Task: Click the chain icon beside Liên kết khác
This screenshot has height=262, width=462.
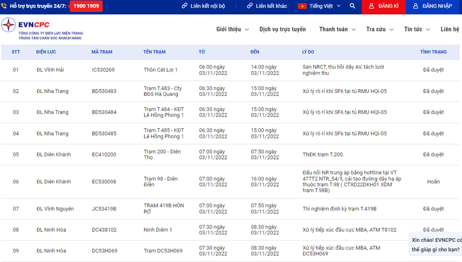Action: 249,6
